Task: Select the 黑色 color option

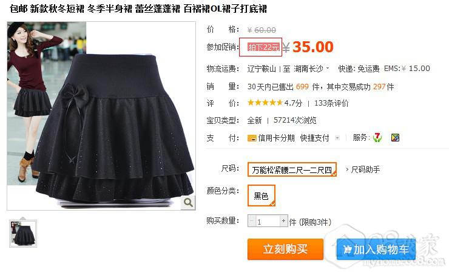Action: click(261, 195)
